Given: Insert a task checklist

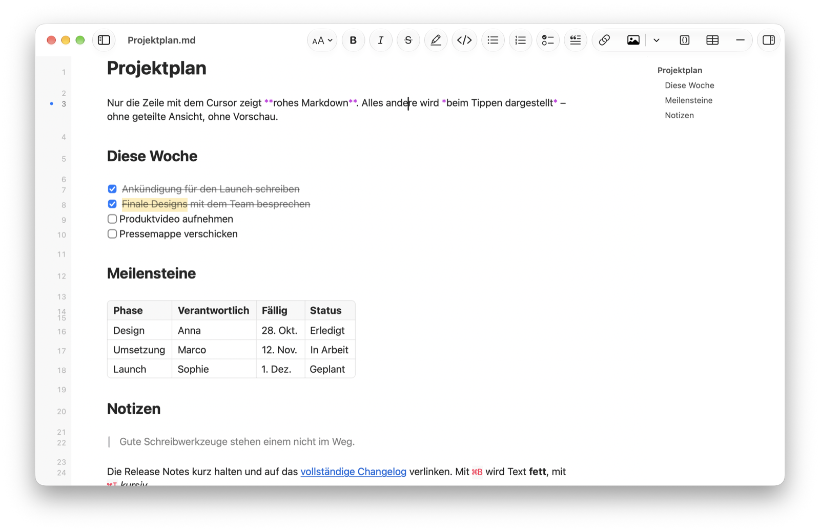Looking at the screenshot, I should point(548,40).
